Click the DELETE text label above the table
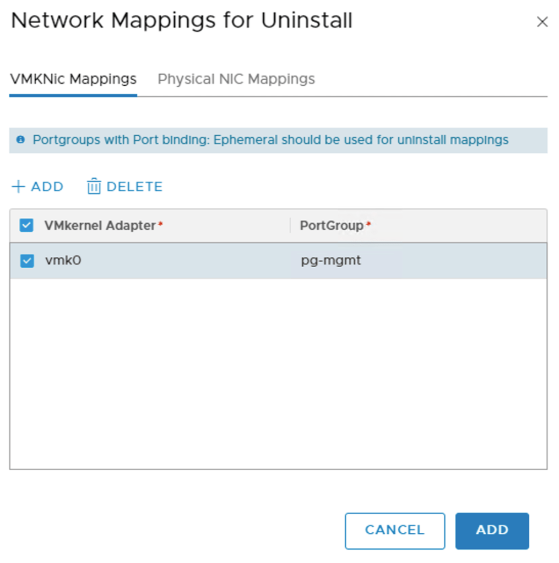The height and width of the screenshot is (563, 559). point(134,187)
